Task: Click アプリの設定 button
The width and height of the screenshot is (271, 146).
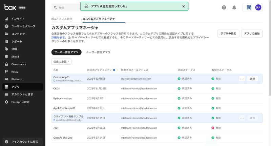Action: point(228,34)
